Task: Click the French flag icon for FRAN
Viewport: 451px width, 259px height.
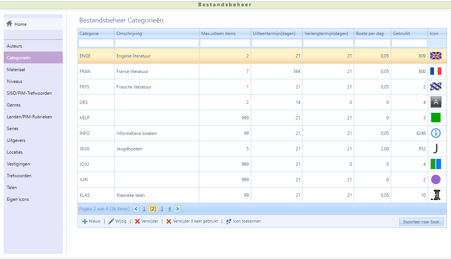Action: (436, 71)
